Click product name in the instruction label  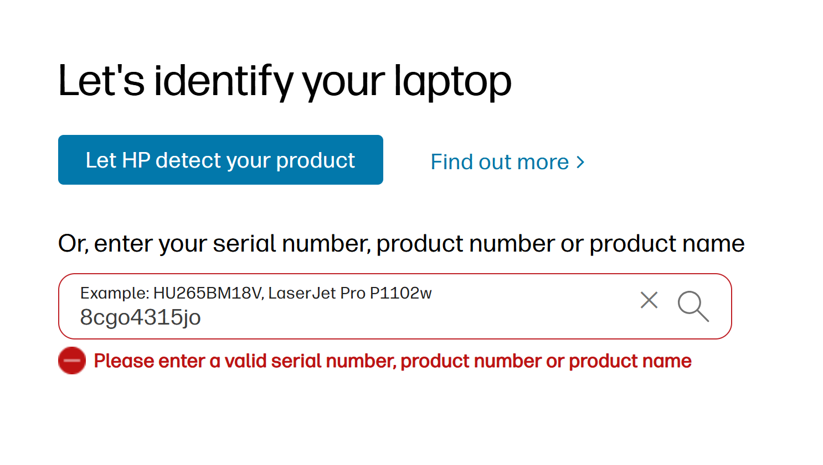(x=667, y=243)
